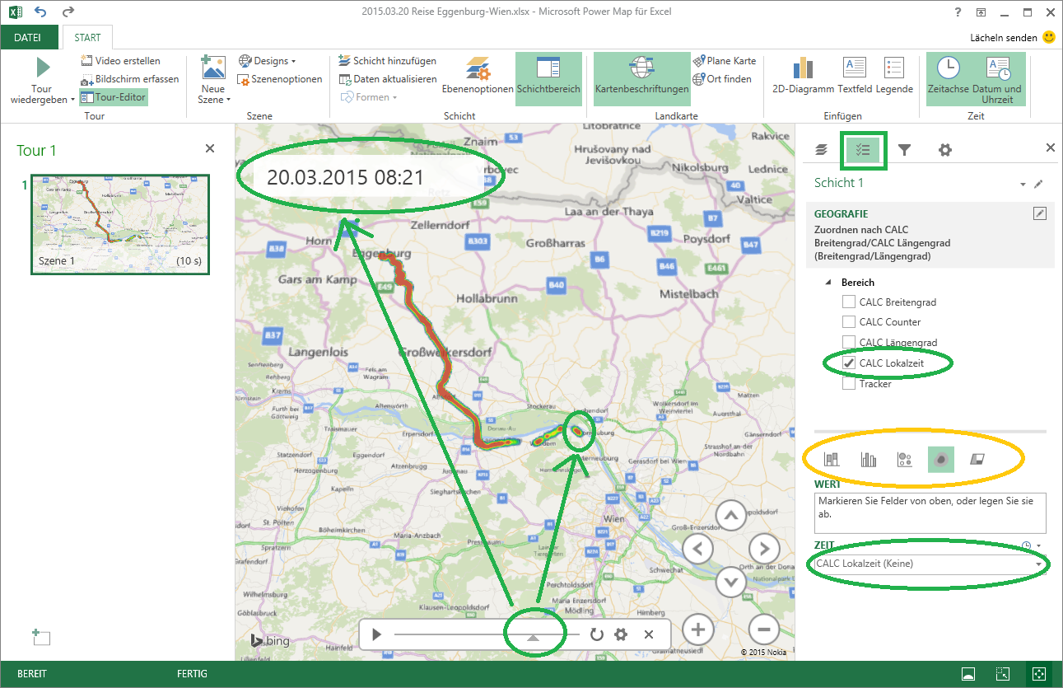Switch to the START ribbon tab
Screen dimensions: 1063x688
click(87, 37)
